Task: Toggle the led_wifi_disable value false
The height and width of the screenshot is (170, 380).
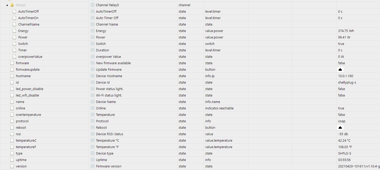Action: tap(342, 95)
